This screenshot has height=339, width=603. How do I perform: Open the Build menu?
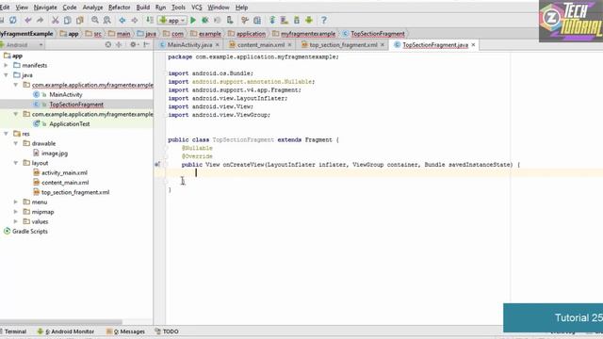click(x=142, y=8)
